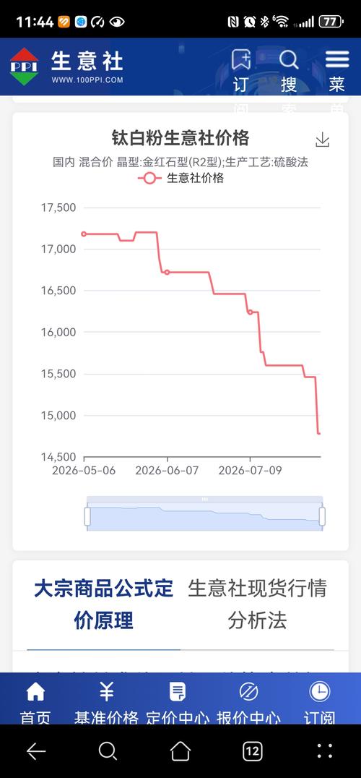Click left handle of chart range slider

(87, 516)
